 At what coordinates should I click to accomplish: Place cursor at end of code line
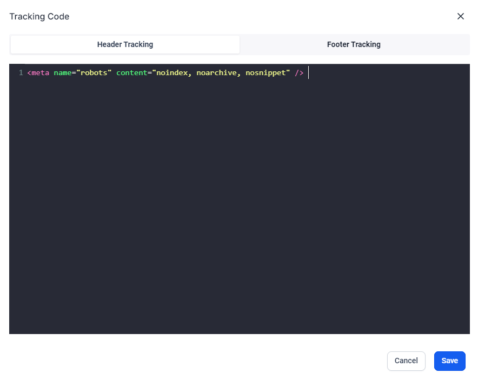click(308, 72)
